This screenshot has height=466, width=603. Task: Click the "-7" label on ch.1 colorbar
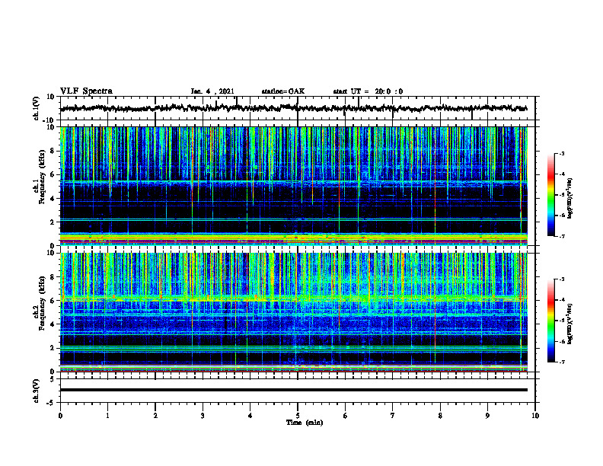[x=562, y=236]
